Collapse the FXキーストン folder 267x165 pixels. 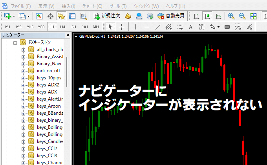pos(15,43)
